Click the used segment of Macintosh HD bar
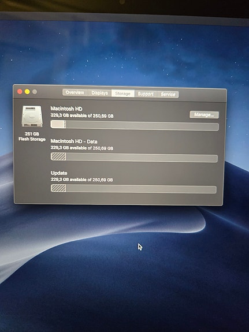 (x=58, y=124)
